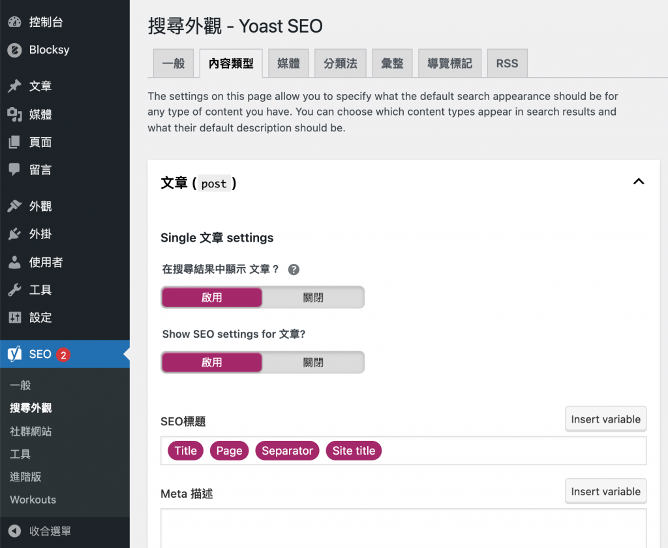
Task: Open the Blocksy menu label
Action: 50,50
